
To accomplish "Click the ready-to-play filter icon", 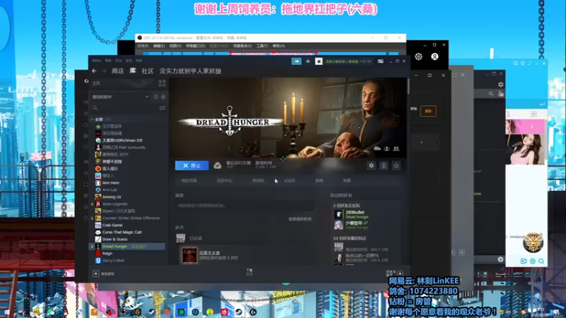I will 163,97.
